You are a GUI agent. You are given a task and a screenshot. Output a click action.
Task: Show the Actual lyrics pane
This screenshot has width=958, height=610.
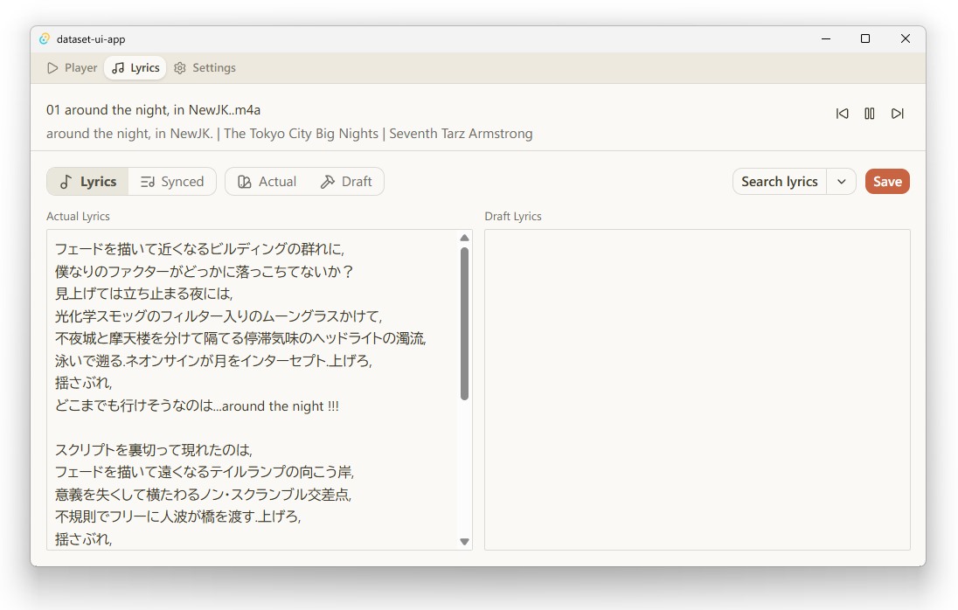[267, 182]
